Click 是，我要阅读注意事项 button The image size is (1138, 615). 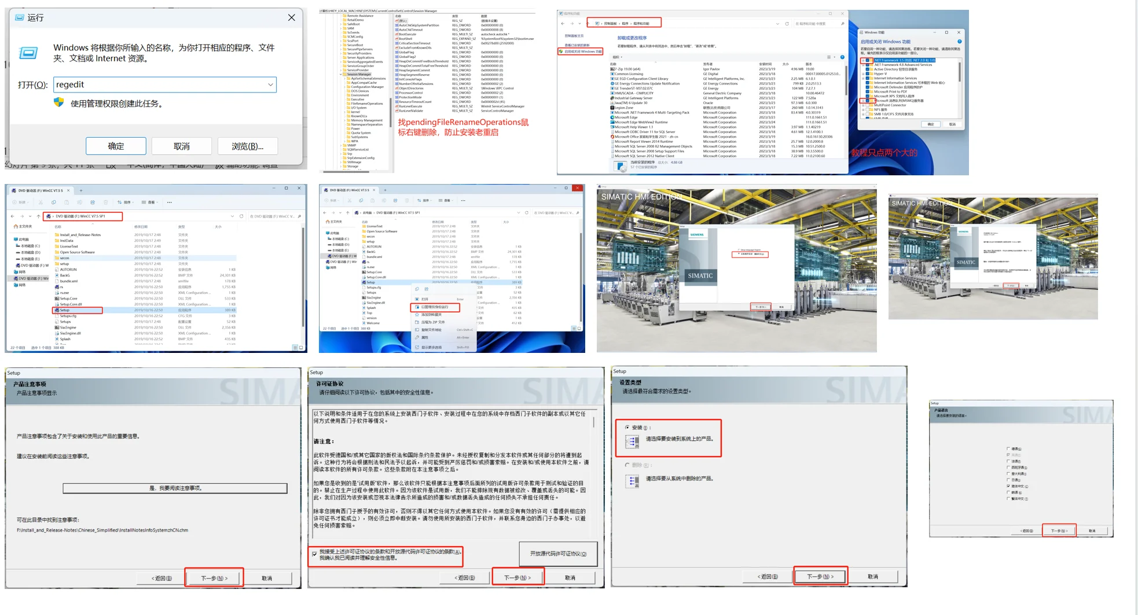point(175,488)
